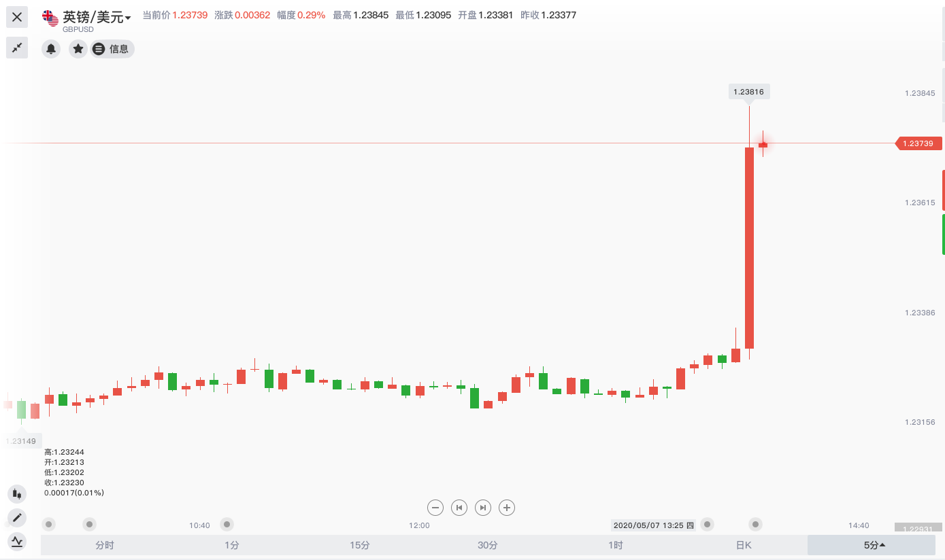This screenshot has height=560, width=945.
Task: Open the 英镑/美元 currency pair dropdown
Action: 97,18
